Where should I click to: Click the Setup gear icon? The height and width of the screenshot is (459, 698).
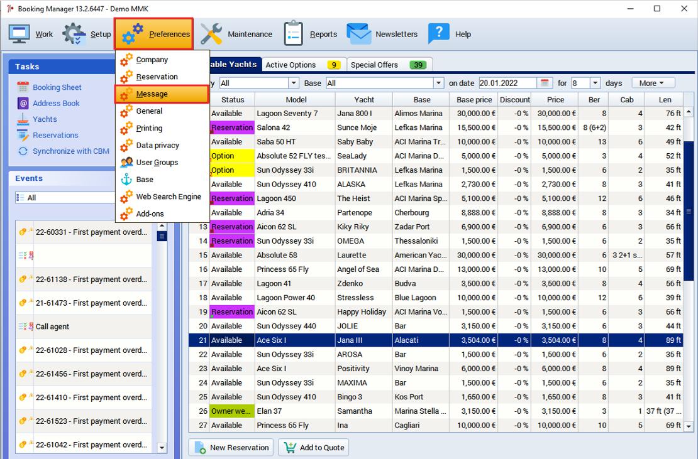[74, 34]
